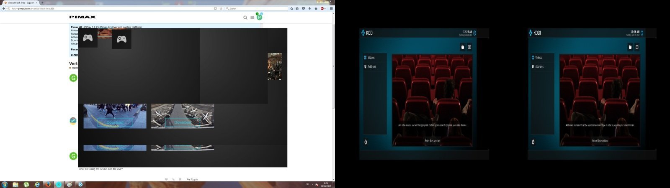Copy post link with chain icon
The height and width of the screenshot is (188, 670).
tap(173, 180)
